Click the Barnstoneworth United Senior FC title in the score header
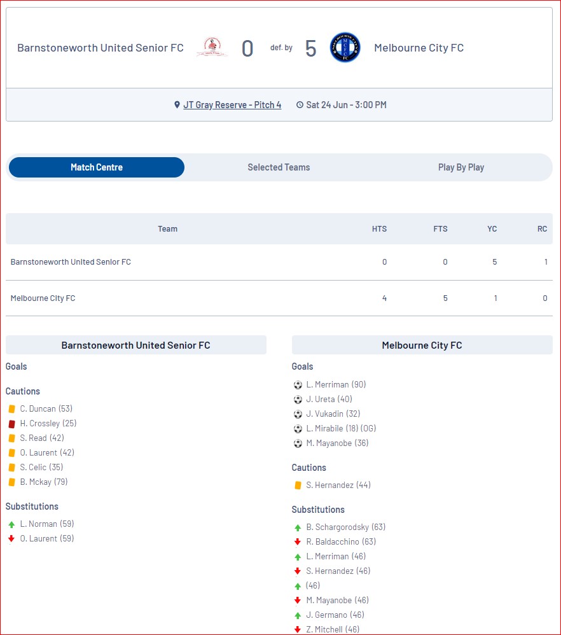The width and height of the screenshot is (561, 635). pos(100,48)
